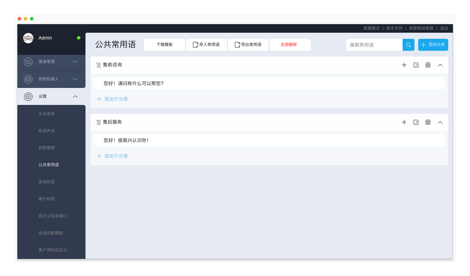Open 会话标签 settings page
Viewport: 470px width, 276px height.
tap(47, 182)
